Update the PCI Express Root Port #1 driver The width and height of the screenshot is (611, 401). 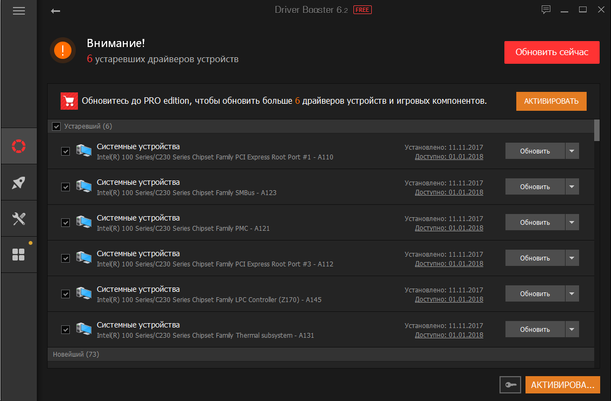tap(535, 151)
